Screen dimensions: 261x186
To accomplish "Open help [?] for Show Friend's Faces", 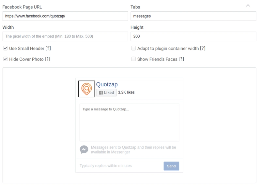I will coord(181,59).
